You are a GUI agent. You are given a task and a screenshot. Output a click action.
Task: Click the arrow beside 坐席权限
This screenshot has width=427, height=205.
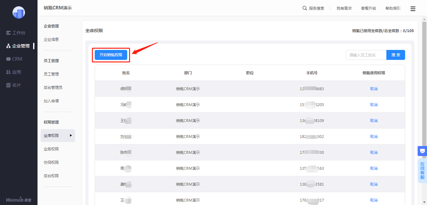pyautogui.click(x=71, y=135)
